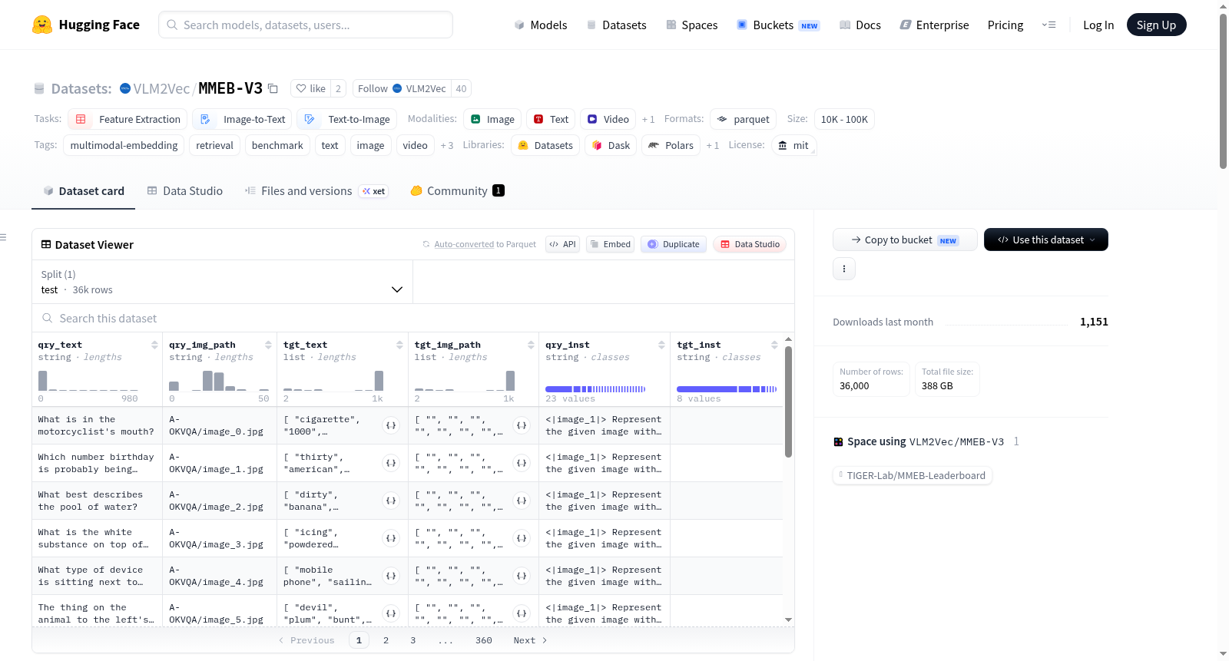Image resolution: width=1229 pixels, height=661 pixels.
Task: Open Buckets in the navigation bar
Action: 778,25
